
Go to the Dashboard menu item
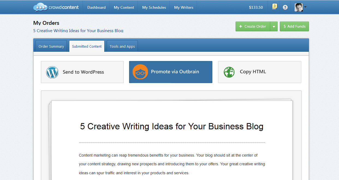click(96, 7)
